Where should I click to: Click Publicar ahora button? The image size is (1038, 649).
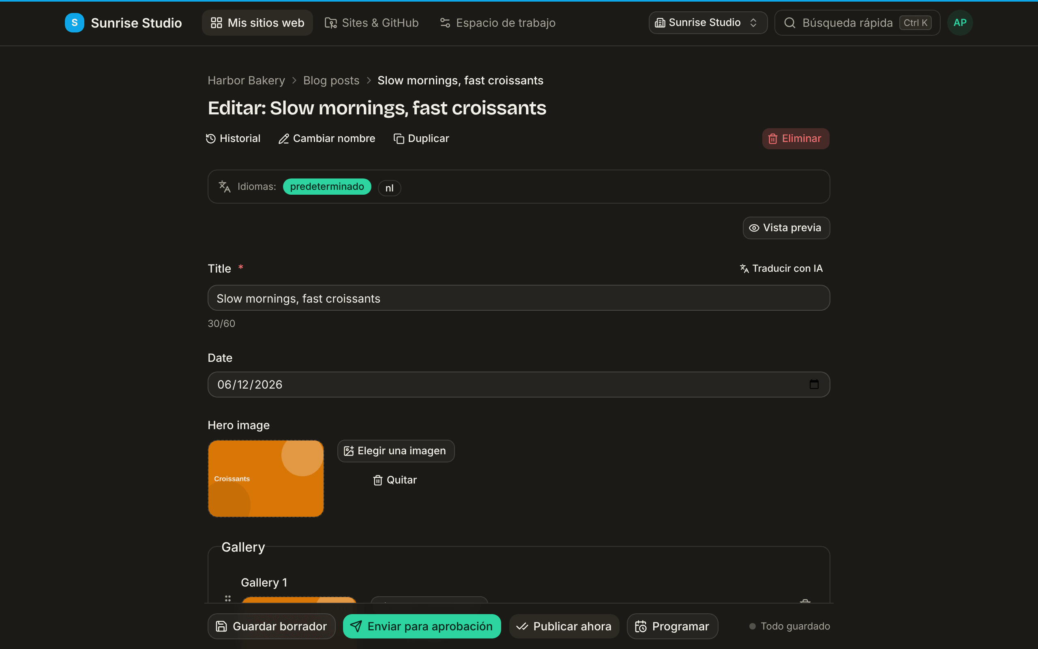pyautogui.click(x=564, y=626)
